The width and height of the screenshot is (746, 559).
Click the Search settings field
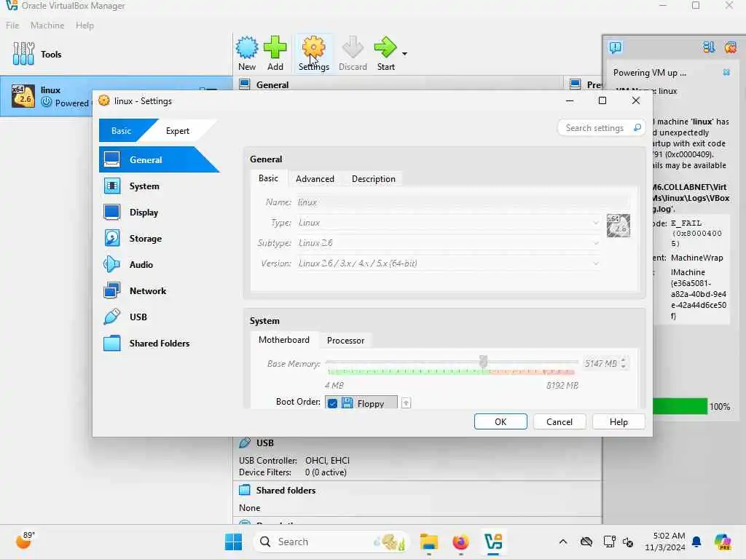click(x=601, y=127)
